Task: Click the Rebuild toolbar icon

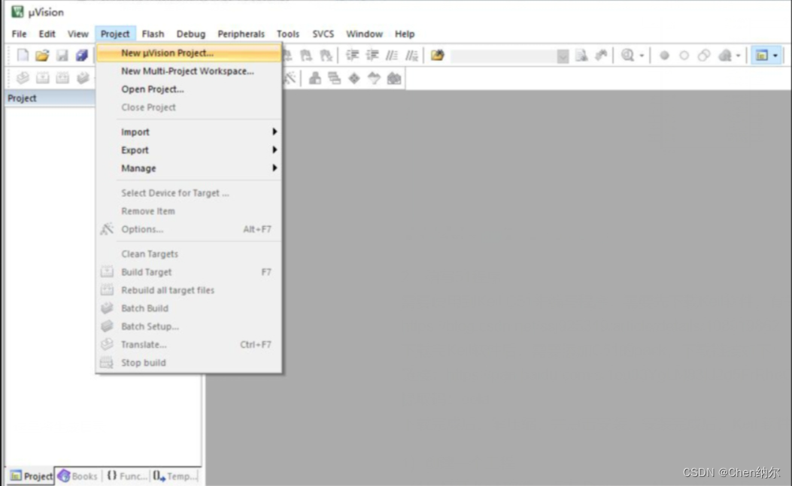Action: 62,77
